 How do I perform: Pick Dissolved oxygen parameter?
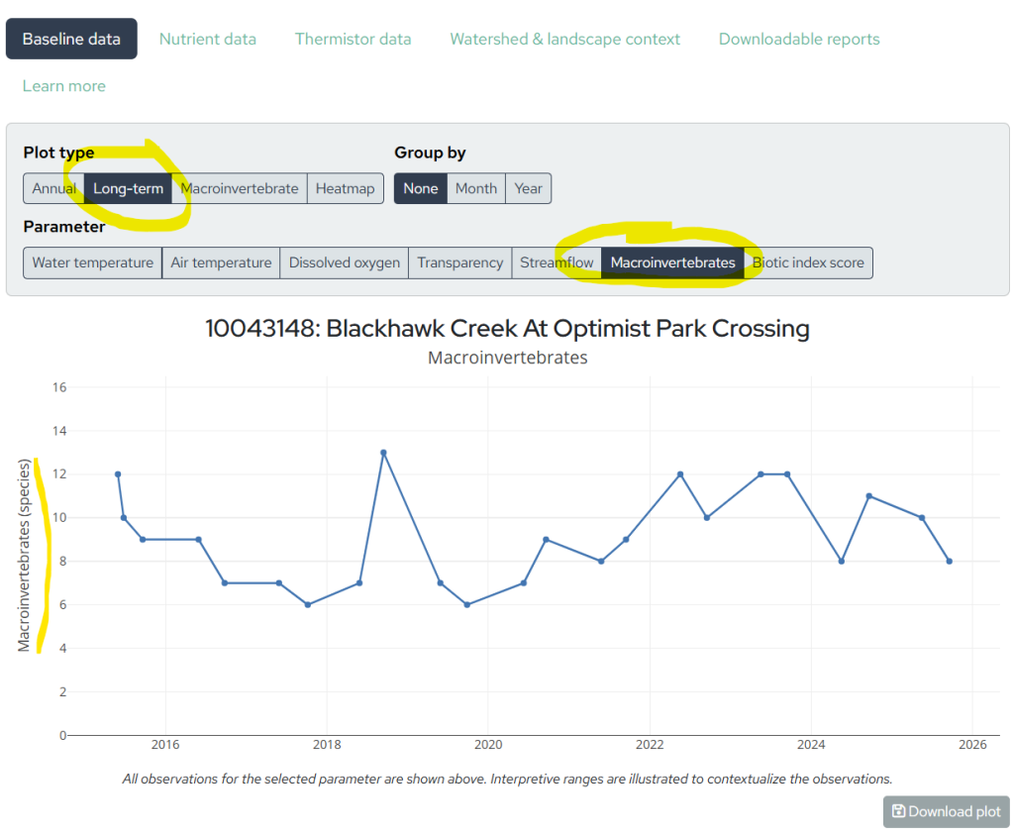pos(344,262)
